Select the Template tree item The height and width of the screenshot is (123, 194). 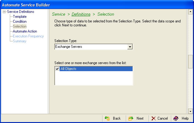click(20, 17)
